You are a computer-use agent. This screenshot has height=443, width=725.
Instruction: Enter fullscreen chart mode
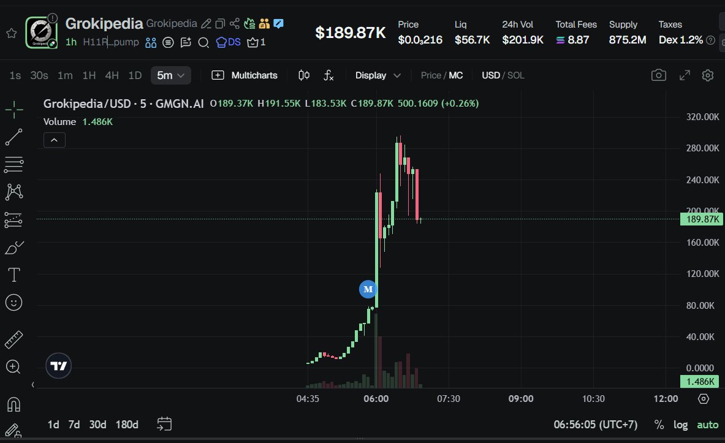click(685, 75)
